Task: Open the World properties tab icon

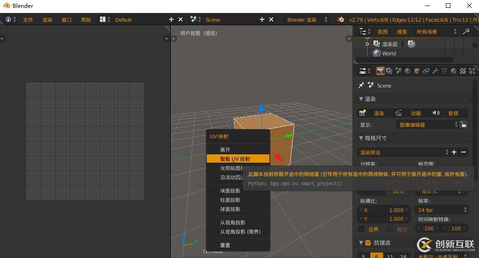Action: click(408, 71)
